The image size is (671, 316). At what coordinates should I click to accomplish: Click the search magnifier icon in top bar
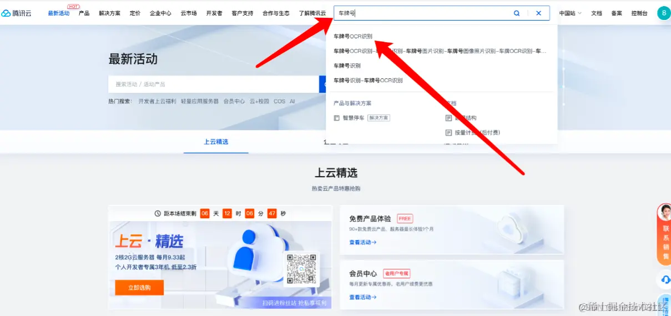coord(517,13)
